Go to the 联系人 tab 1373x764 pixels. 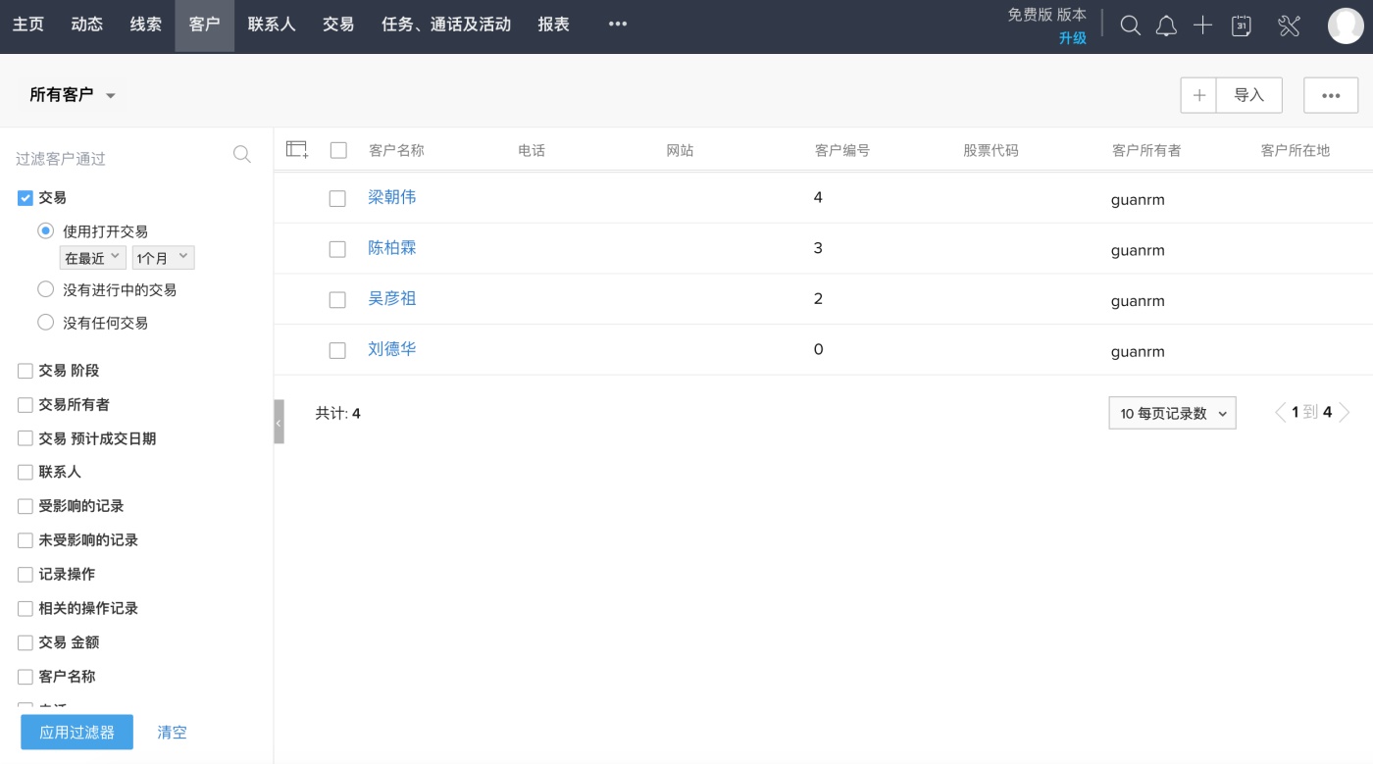click(272, 25)
